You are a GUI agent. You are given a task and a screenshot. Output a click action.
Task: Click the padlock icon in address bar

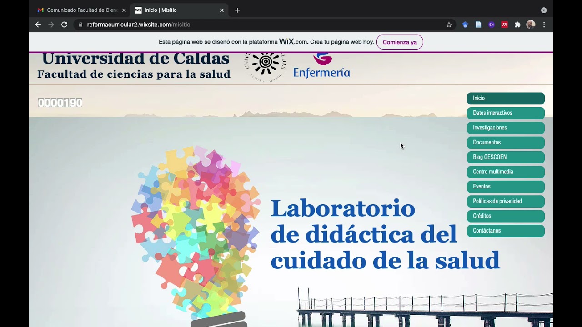(81, 25)
